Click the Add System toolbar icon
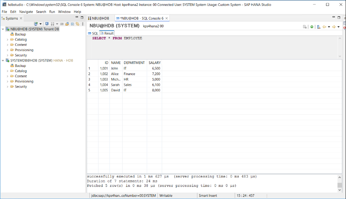This screenshot has height=199, width=346. 36,24
